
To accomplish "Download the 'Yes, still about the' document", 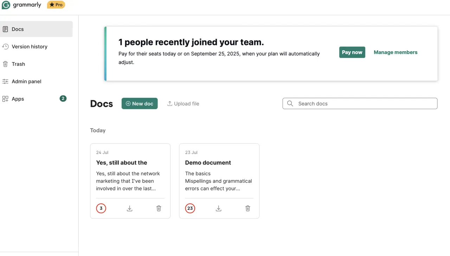I will tap(129, 208).
